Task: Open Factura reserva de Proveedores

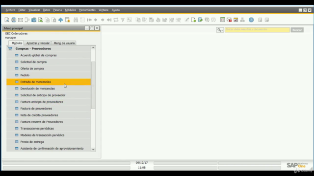Action: pyautogui.click(x=49, y=122)
